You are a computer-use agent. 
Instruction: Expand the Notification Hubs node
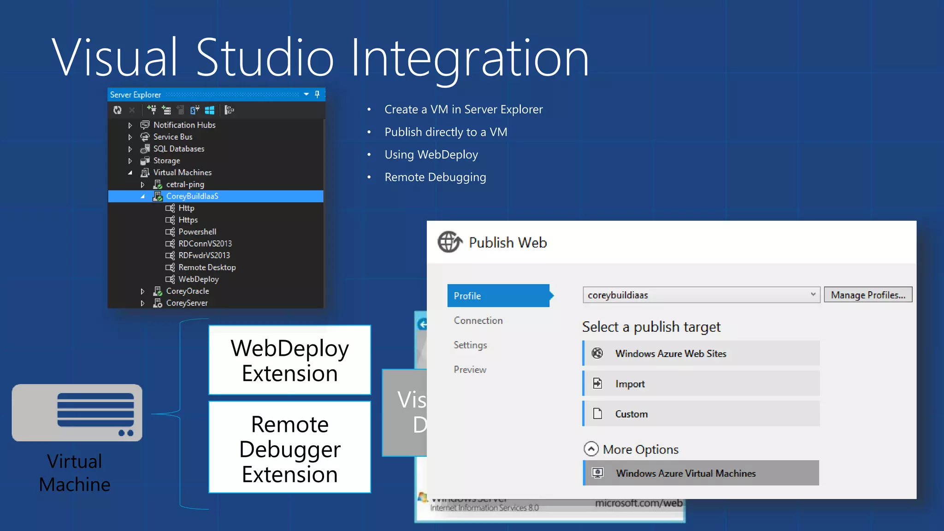(130, 125)
